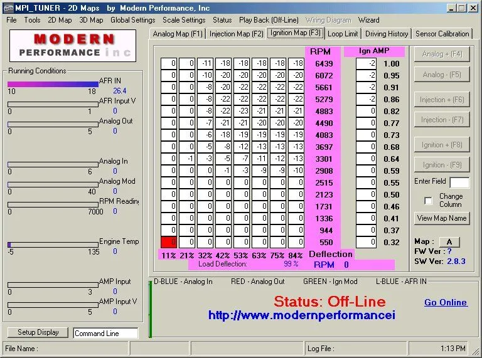Screen dimensions: 482x358
Task: Open the Global Settings menu
Action: pos(132,20)
